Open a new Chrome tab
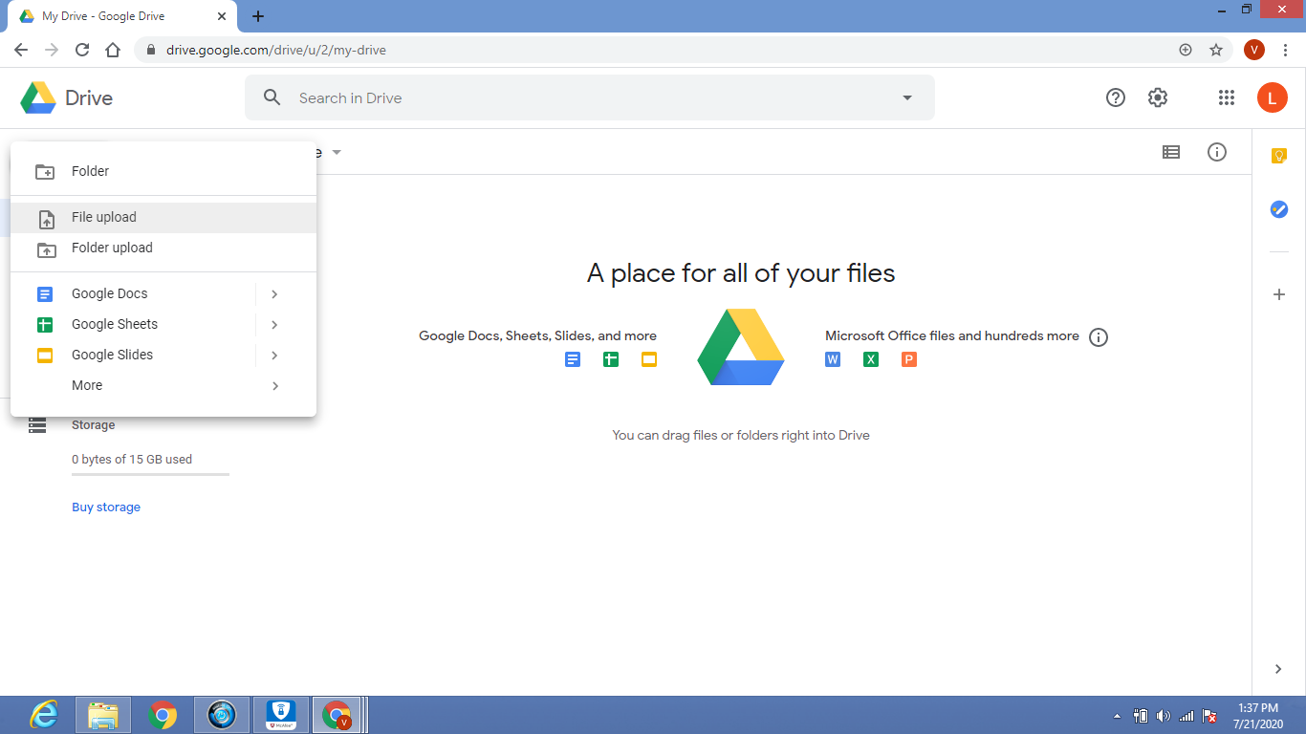Viewport: 1306px width, 734px height. [258, 16]
